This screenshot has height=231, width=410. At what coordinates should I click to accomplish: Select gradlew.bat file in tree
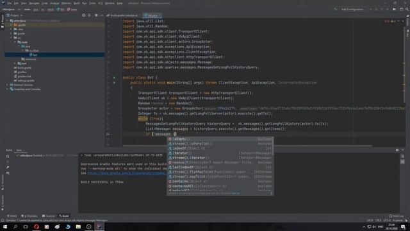coord(22,76)
